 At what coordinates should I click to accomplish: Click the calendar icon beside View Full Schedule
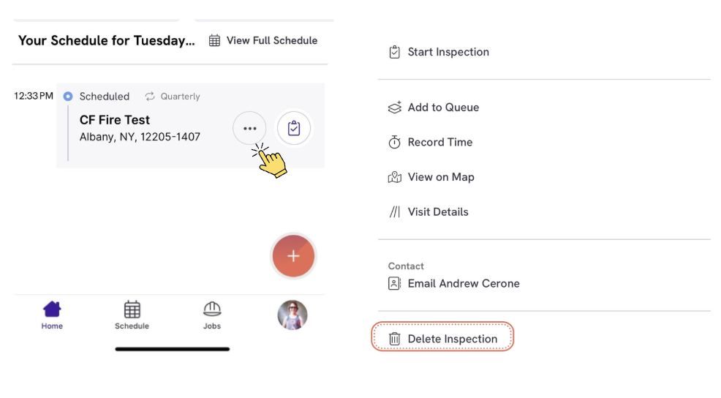pyautogui.click(x=214, y=40)
